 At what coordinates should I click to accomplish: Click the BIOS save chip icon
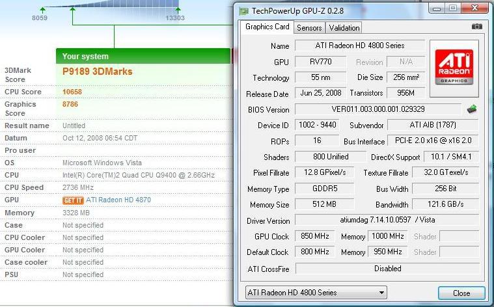472,109
